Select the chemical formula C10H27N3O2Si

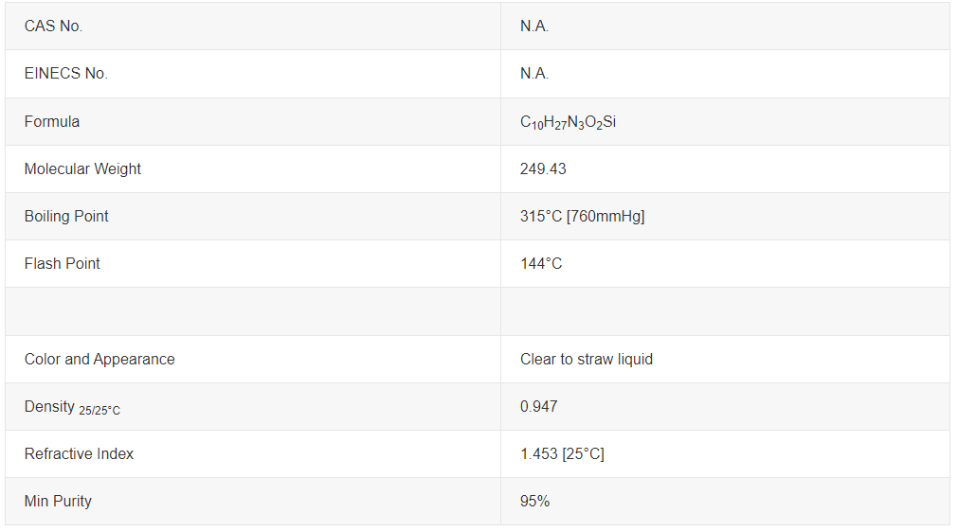[569, 122]
